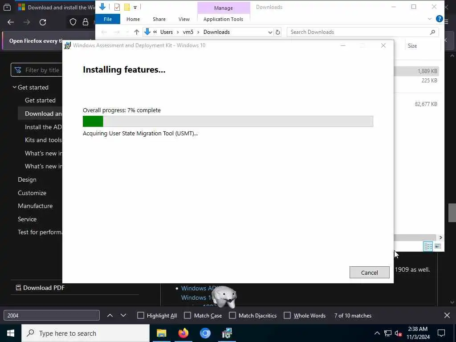This screenshot has height=342, width=456.
Task: Click vm5 in the Explorer breadcrumb
Action: [x=188, y=32]
